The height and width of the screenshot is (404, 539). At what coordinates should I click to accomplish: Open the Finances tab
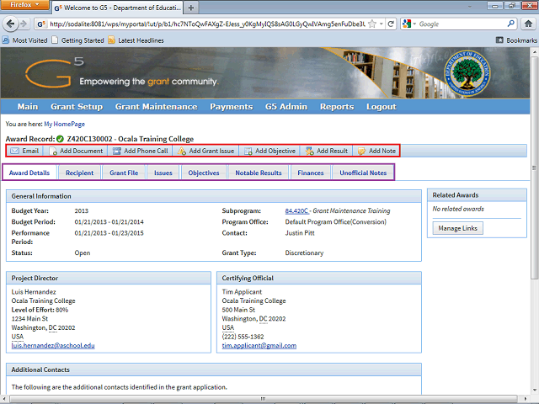point(310,173)
